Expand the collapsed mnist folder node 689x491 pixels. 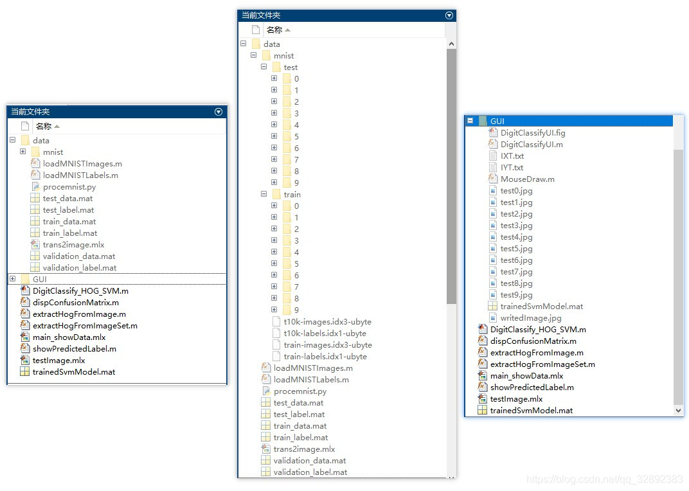[23, 151]
